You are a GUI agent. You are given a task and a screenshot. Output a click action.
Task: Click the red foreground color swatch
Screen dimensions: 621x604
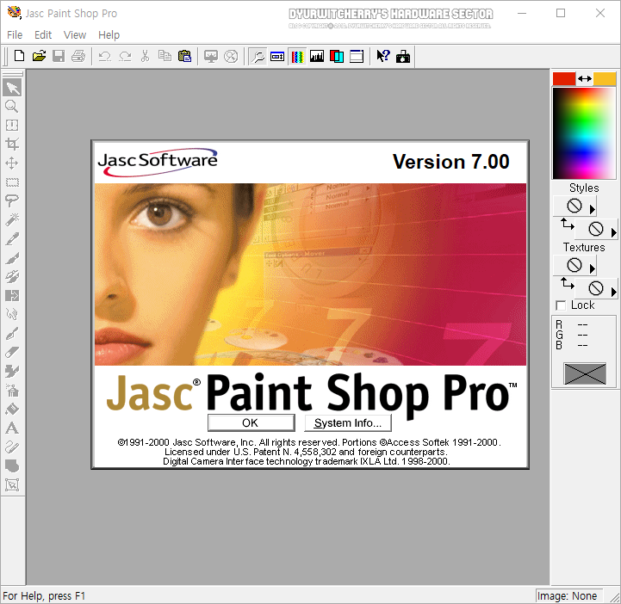[564, 78]
